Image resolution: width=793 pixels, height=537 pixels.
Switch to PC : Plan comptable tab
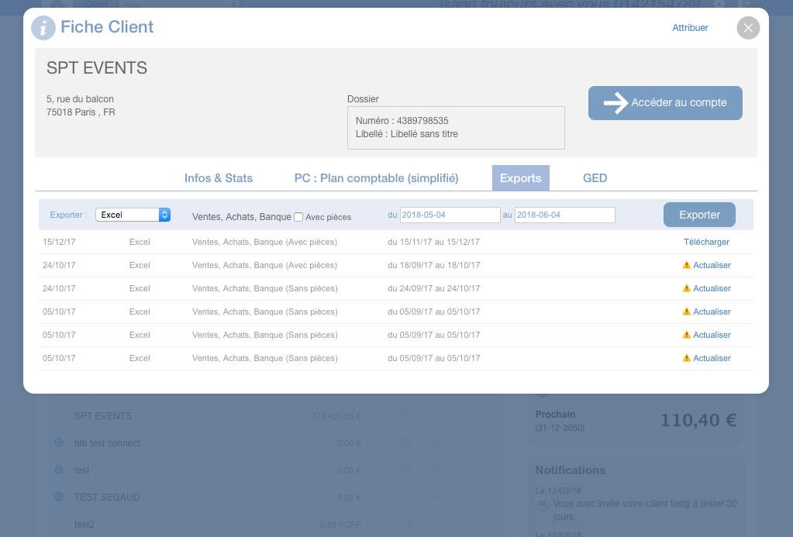click(x=376, y=178)
